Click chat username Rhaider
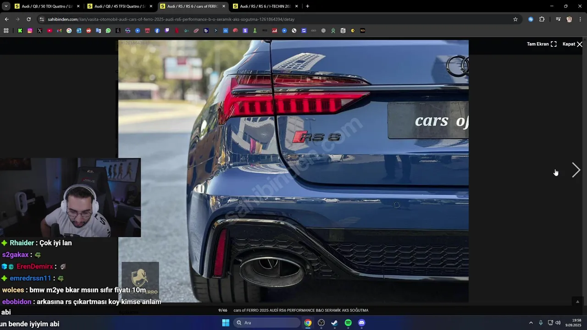The height and width of the screenshot is (330, 587). click(x=22, y=243)
